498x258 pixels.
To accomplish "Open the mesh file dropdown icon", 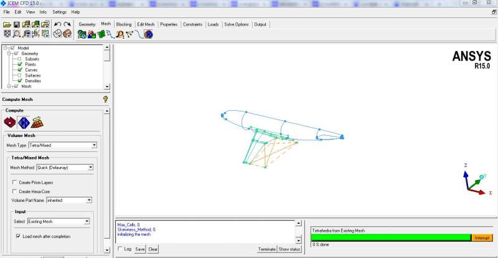I will coord(36,24).
